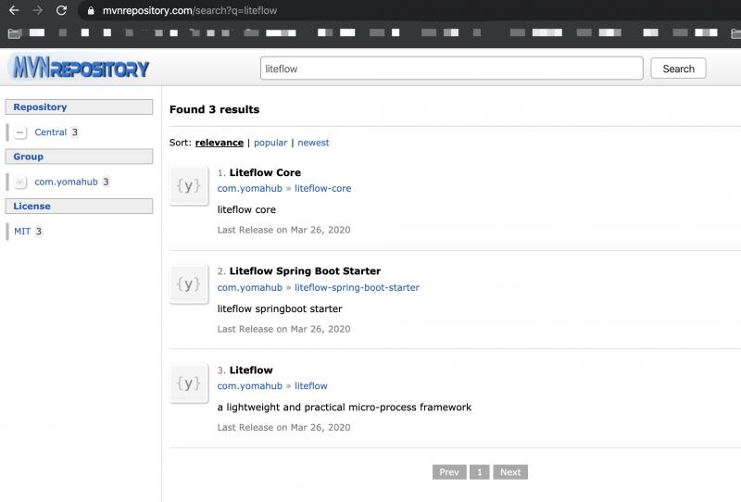Click the address bar padlock icon
Screen dimensions: 741x502
[91, 11]
